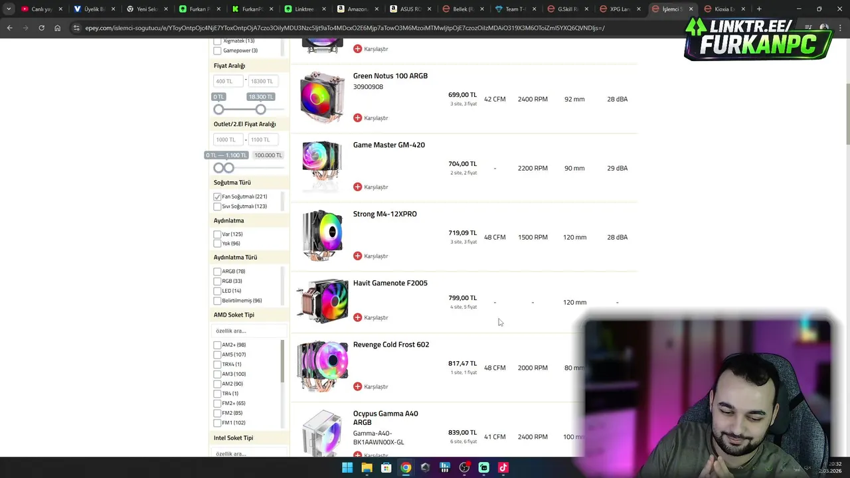
Task: Close the İşlemci Soğutucu tab
Action: click(x=691, y=9)
